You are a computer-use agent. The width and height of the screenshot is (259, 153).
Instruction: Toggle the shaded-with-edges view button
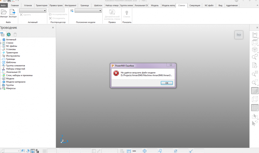(x=254, y=107)
